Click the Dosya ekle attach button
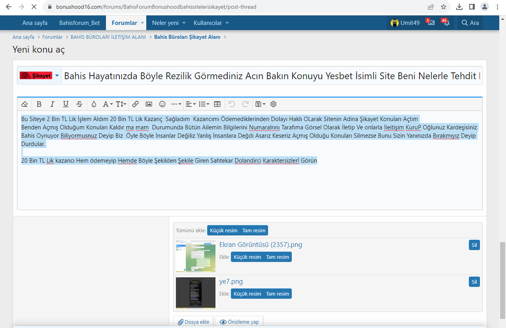The image size is (506, 328). (x=194, y=322)
